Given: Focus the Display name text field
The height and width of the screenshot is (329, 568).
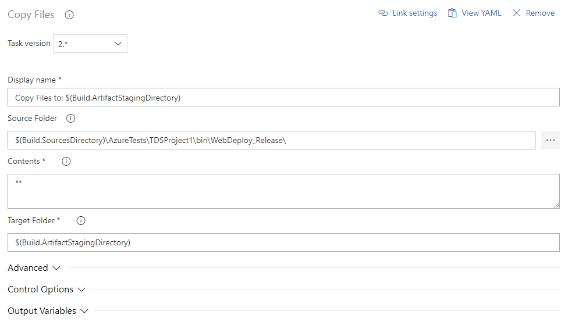Looking at the screenshot, I should pyautogui.click(x=283, y=98).
